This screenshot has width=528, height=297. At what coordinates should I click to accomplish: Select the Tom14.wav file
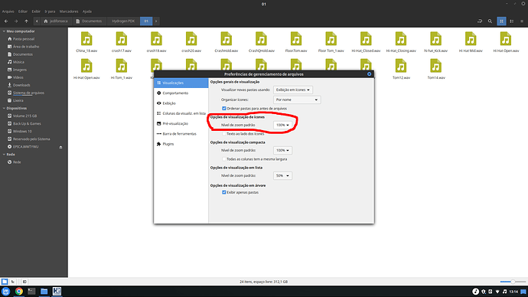[436, 69]
